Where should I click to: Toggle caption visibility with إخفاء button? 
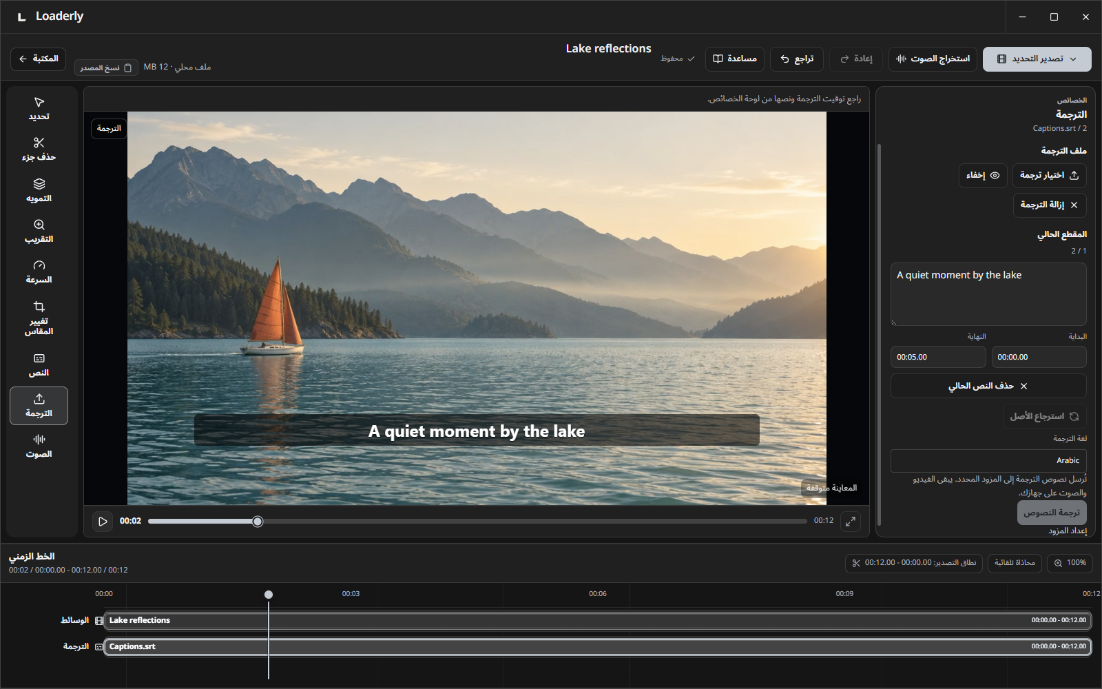[983, 176]
